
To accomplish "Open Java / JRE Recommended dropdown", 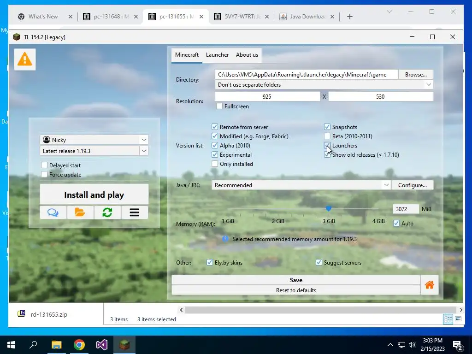I will point(301,185).
